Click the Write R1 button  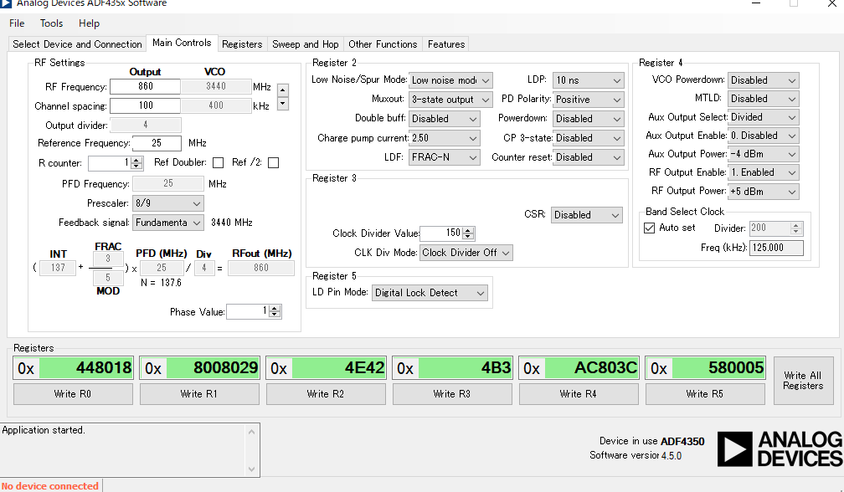pyautogui.click(x=199, y=394)
